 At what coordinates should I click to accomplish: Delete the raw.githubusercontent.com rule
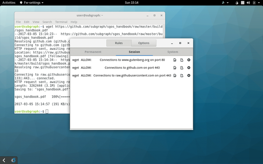(188, 76)
